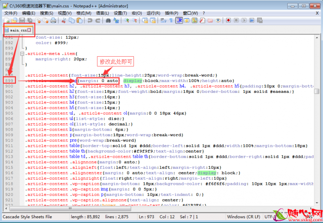Click 'Cascade Style Sheets File' status text

coord(27,217)
